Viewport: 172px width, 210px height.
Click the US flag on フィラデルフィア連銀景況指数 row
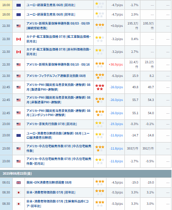pyautogui.click(x=18, y=76)
